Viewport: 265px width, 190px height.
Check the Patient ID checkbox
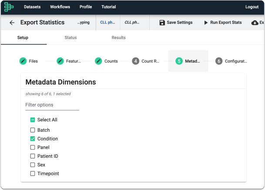click(33, 156)
